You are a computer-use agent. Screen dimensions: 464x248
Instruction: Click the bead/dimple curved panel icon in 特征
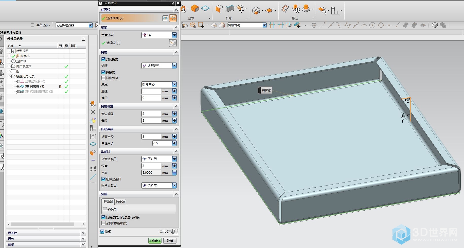click(285, 9)
